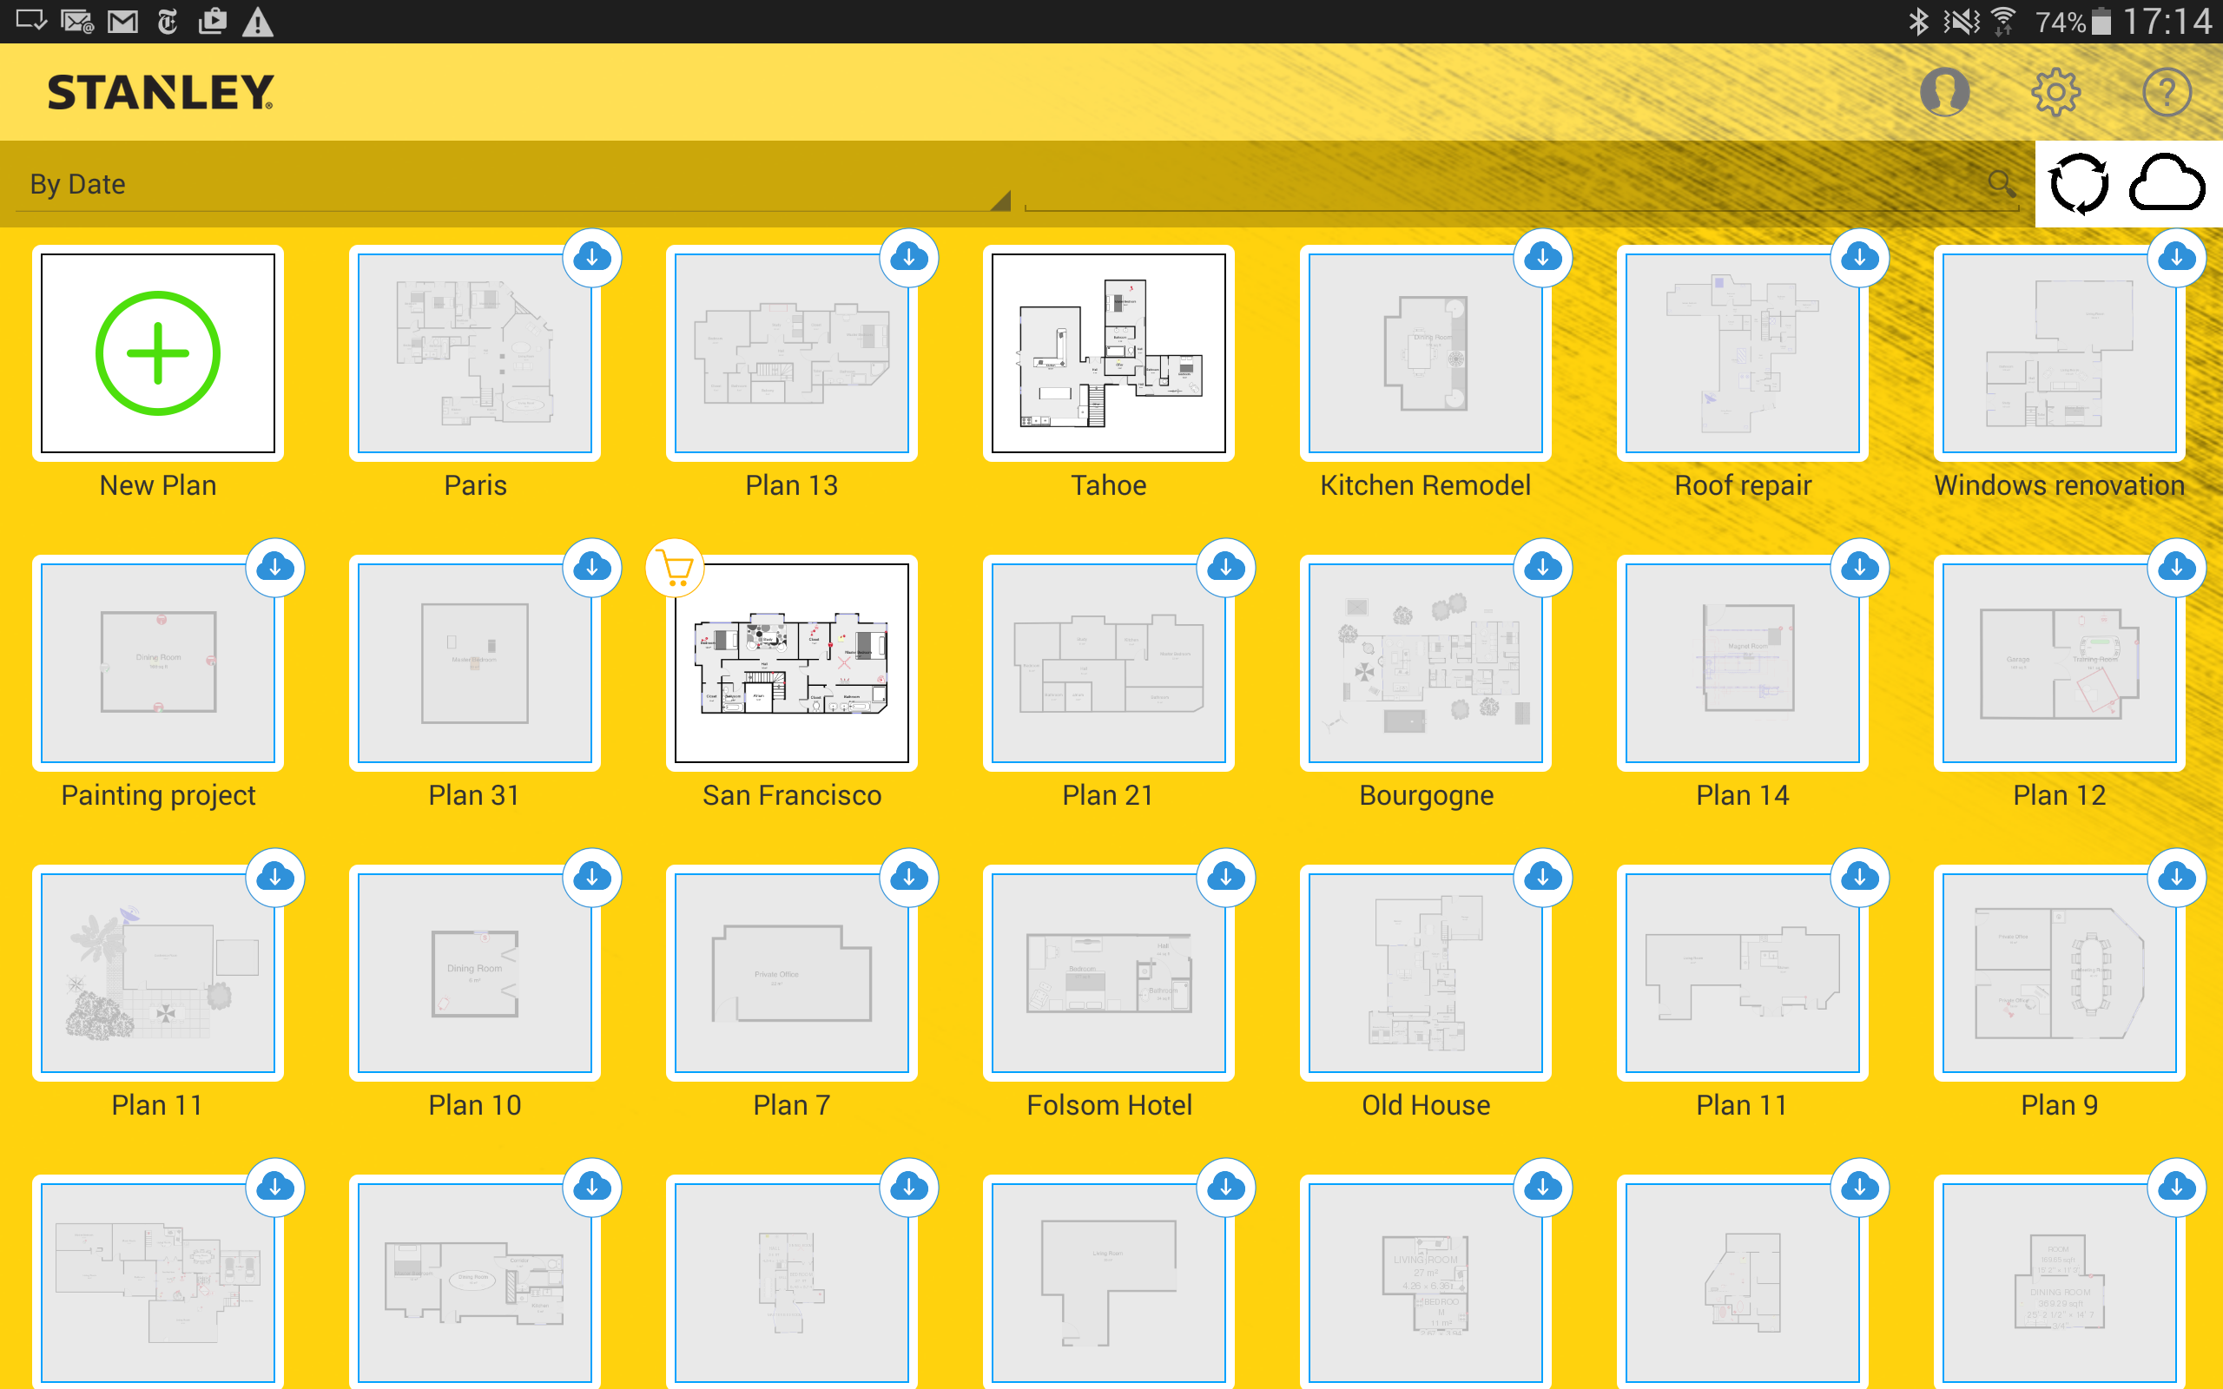
Task: Open the Plan 12 thumbnail
Action: [2060, 663]
